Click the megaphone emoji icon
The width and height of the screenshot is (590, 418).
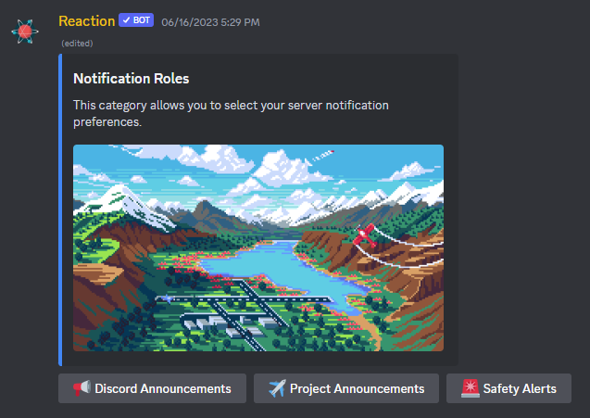(x=82, y=388)
